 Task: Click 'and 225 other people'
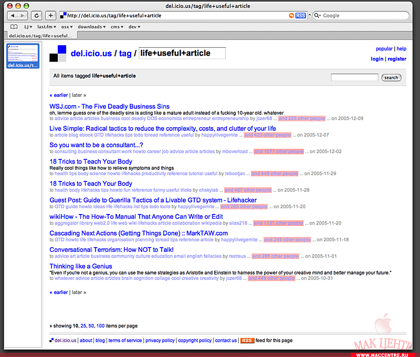pos(301,118)
